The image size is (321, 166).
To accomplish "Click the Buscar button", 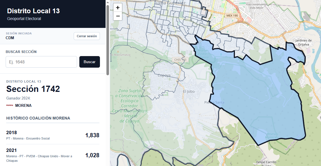I will tap(90, 62).
